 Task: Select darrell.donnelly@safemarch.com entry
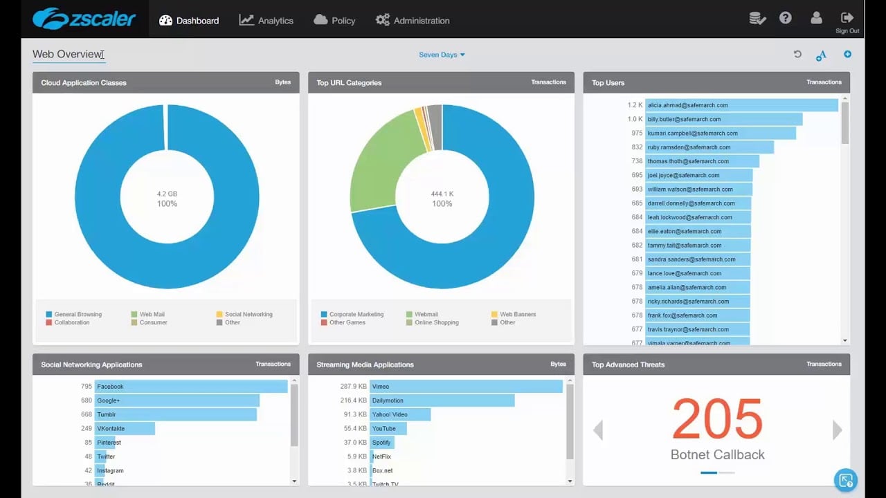point(698,203)
